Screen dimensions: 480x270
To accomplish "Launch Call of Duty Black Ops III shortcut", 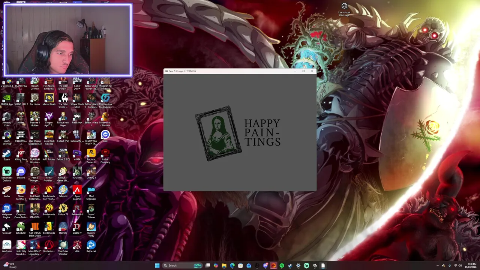I will pos(35,229).
